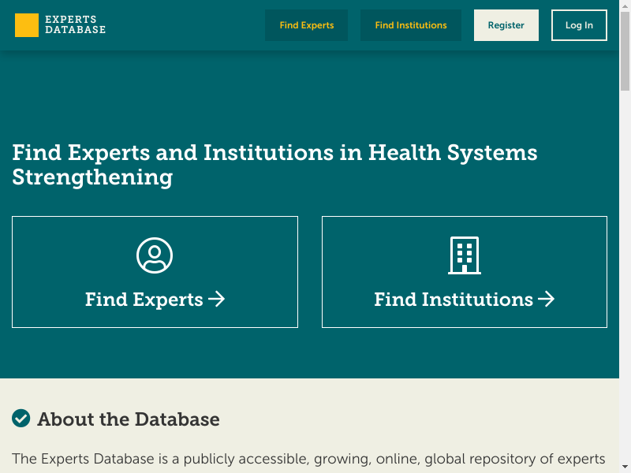
Task: Open Find Experts in the top navigation
Action: coord(306,25)
